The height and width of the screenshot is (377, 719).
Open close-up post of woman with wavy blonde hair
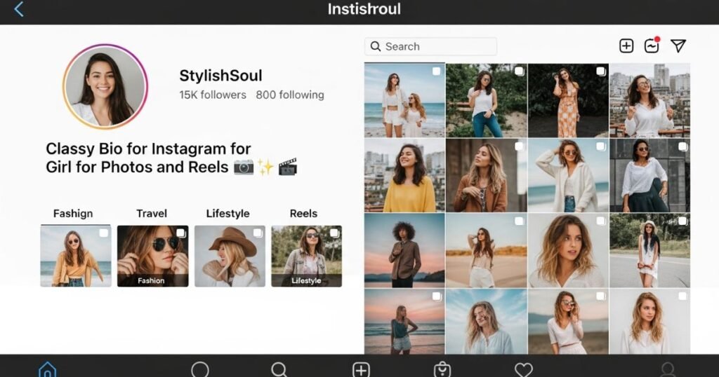(568, 250)
